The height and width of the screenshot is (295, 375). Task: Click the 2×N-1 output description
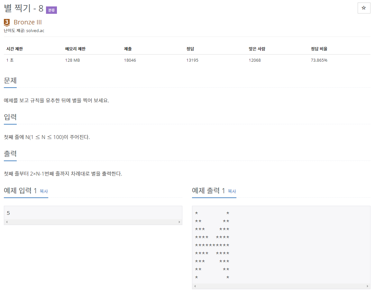[63, 174]
